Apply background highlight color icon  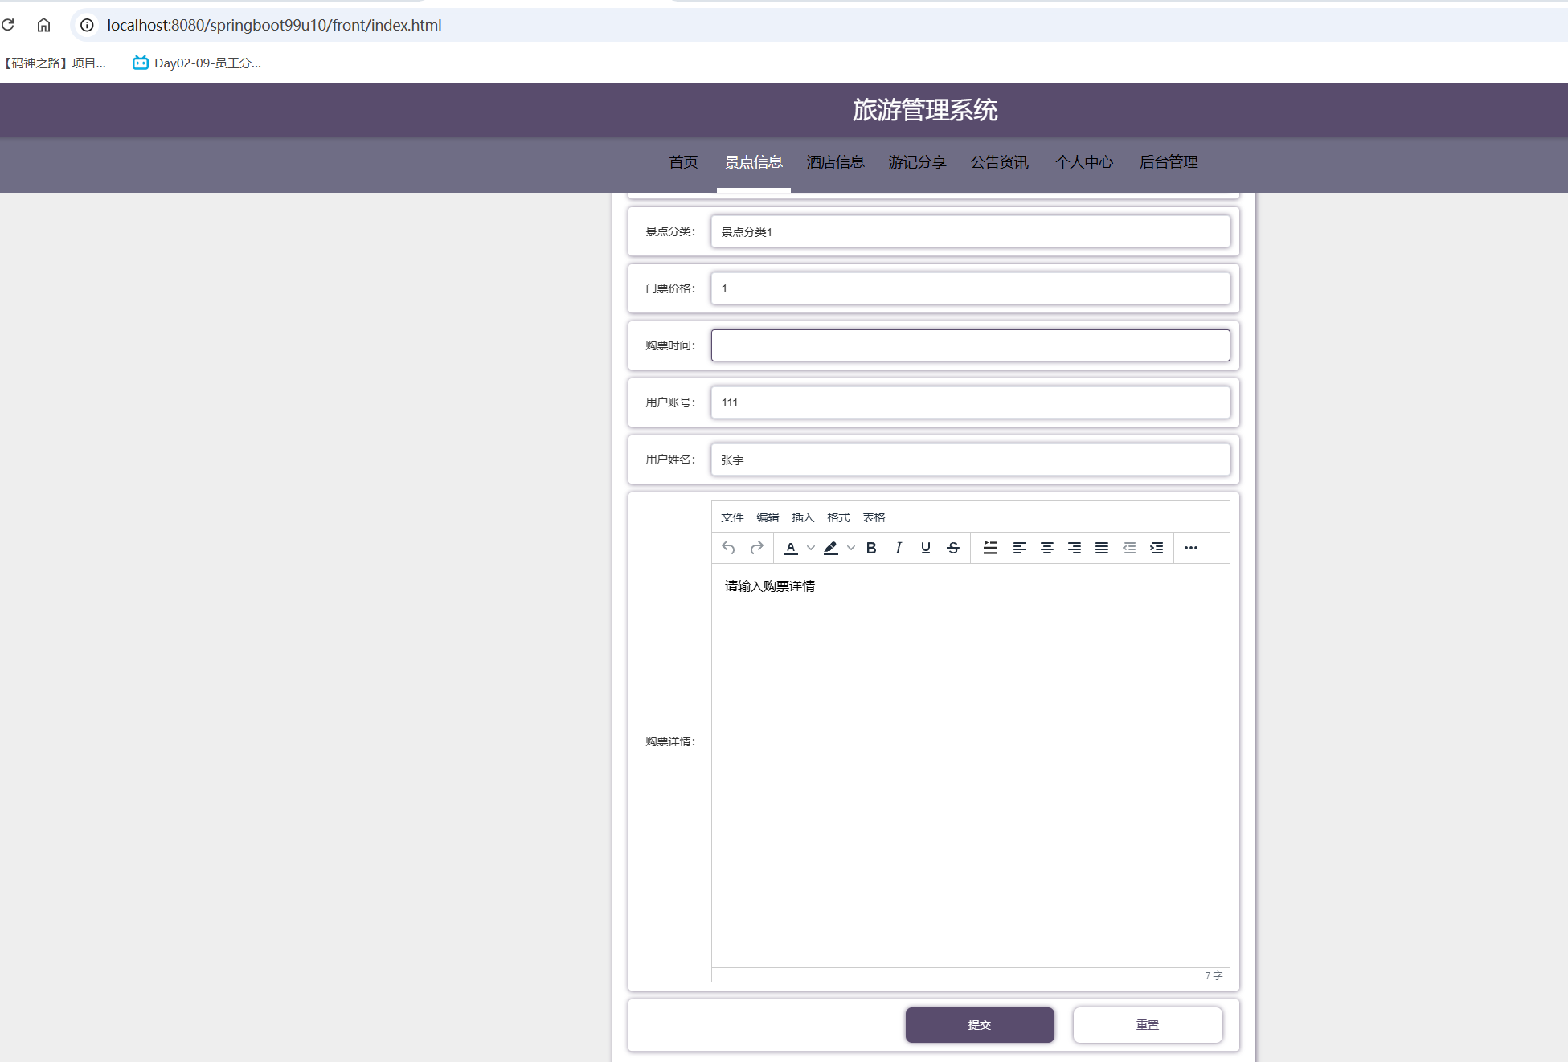point(831,548)
